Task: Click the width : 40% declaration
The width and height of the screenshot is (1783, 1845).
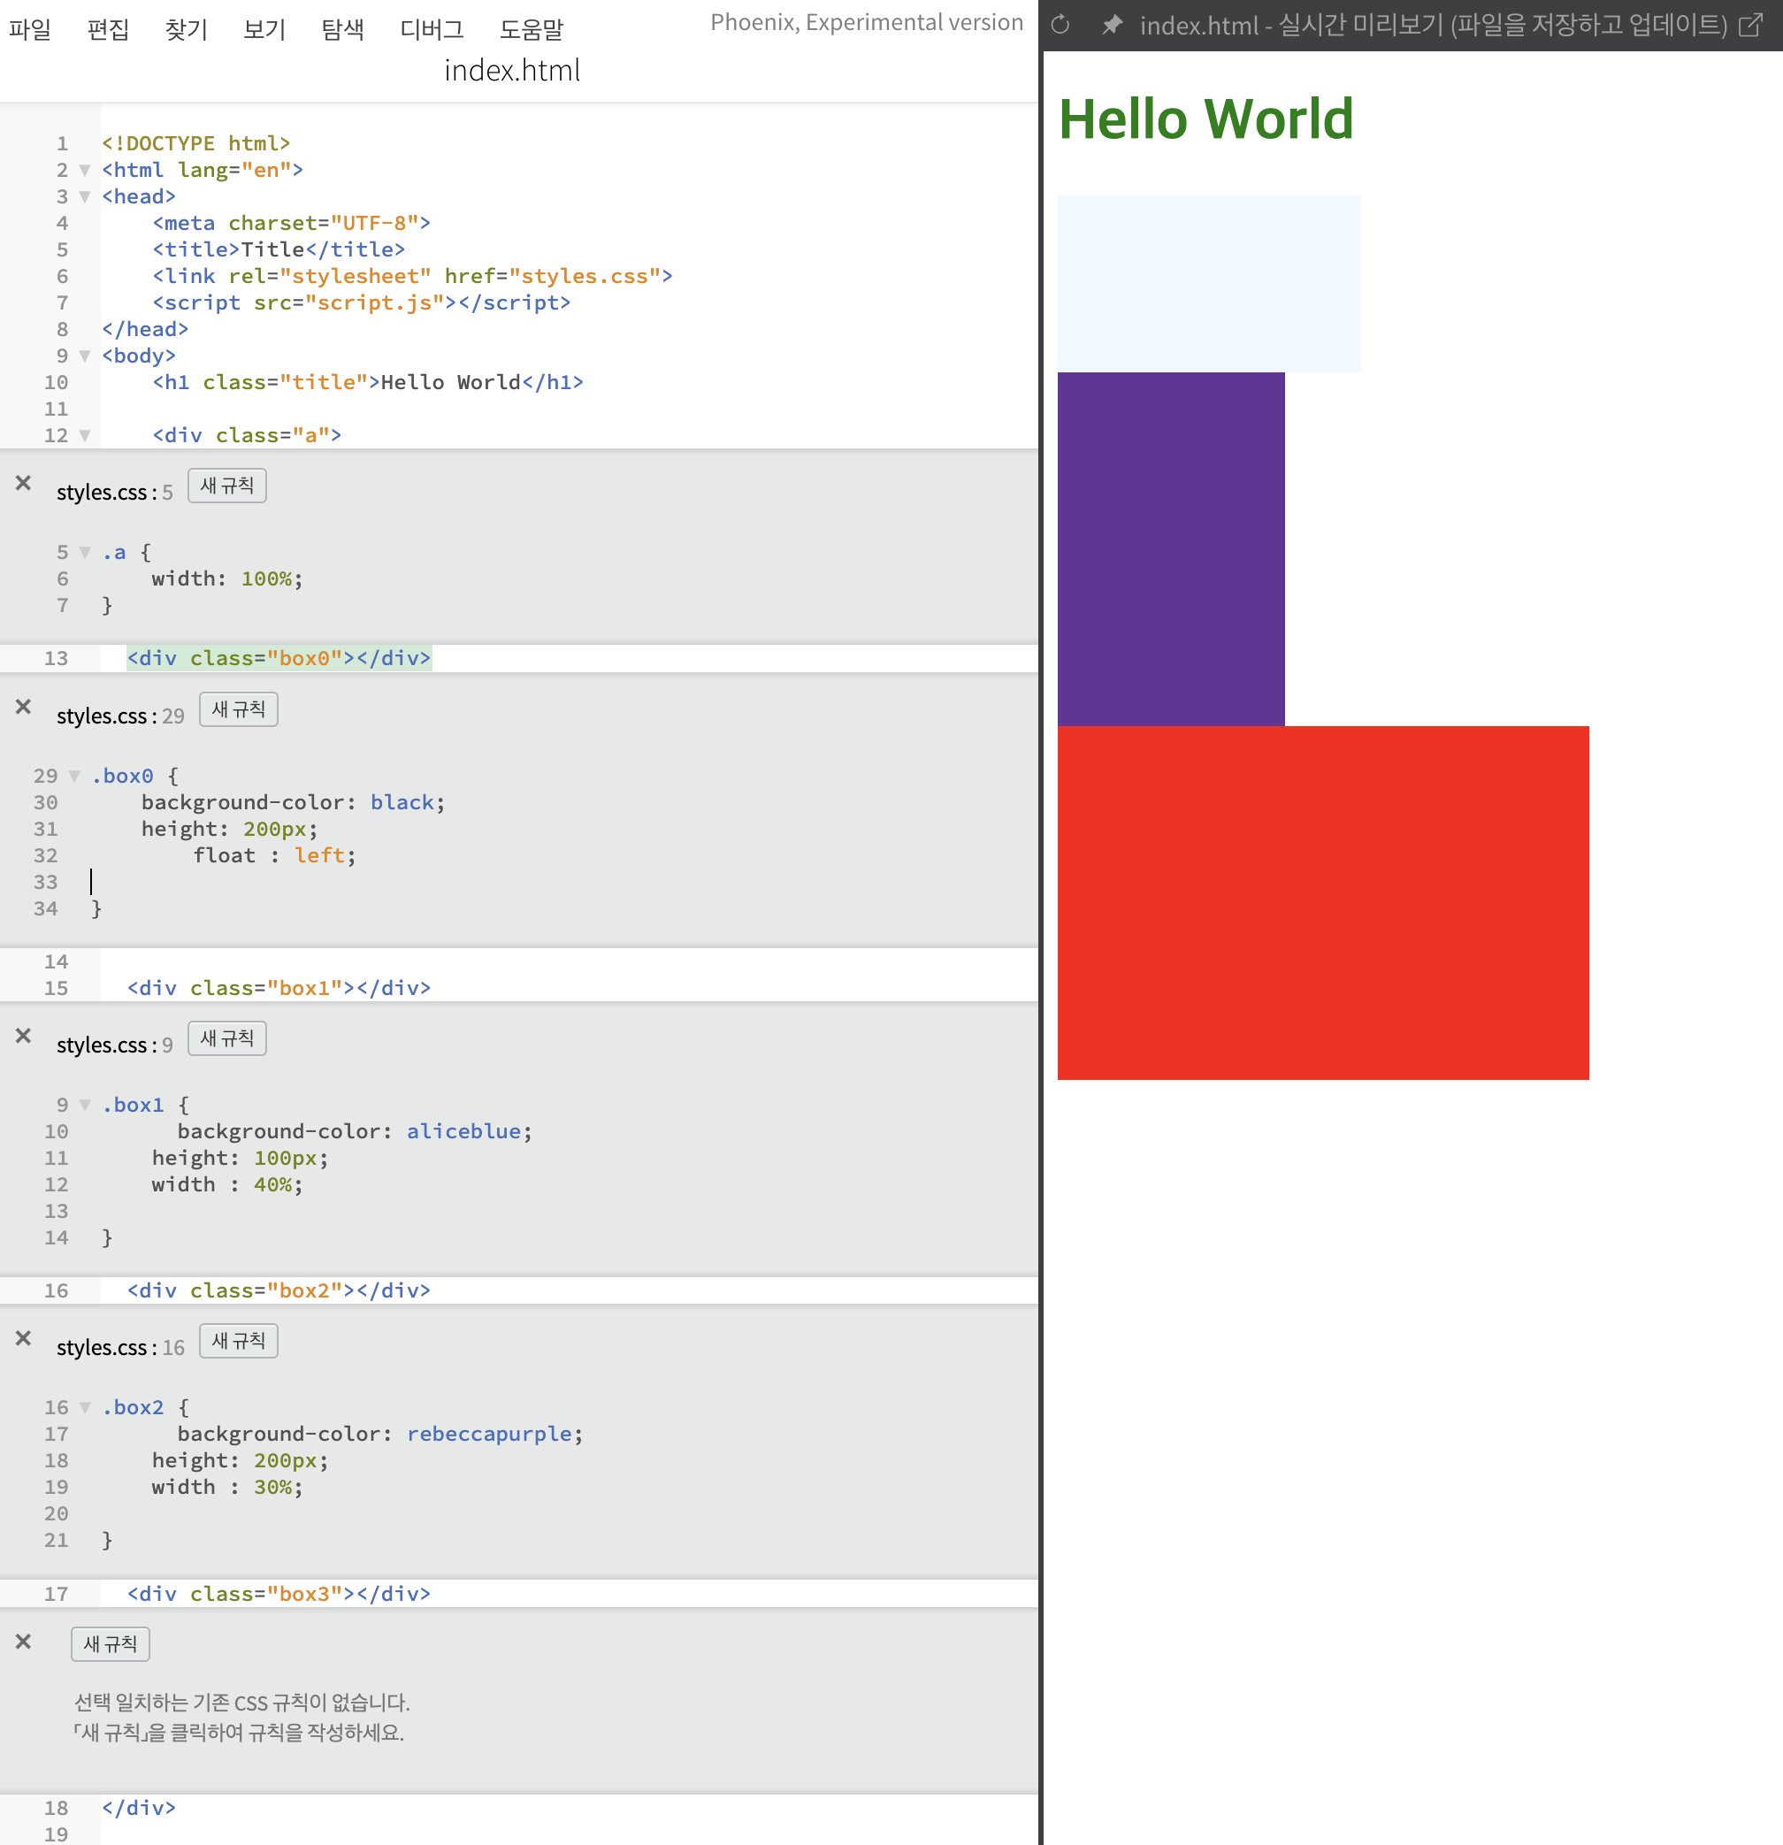Action: [227, 1185]
